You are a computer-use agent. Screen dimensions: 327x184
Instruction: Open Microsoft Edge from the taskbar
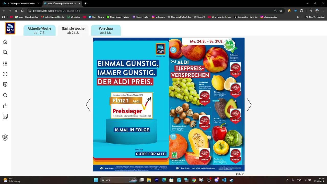tap(164, 180)
